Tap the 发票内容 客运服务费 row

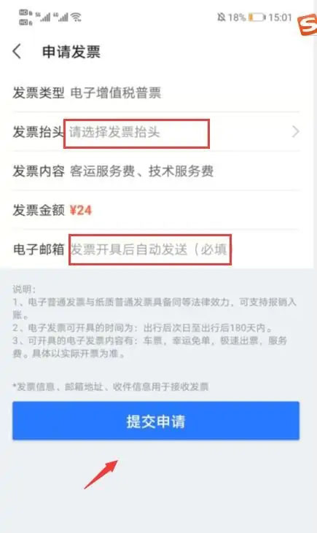[156, 171]
